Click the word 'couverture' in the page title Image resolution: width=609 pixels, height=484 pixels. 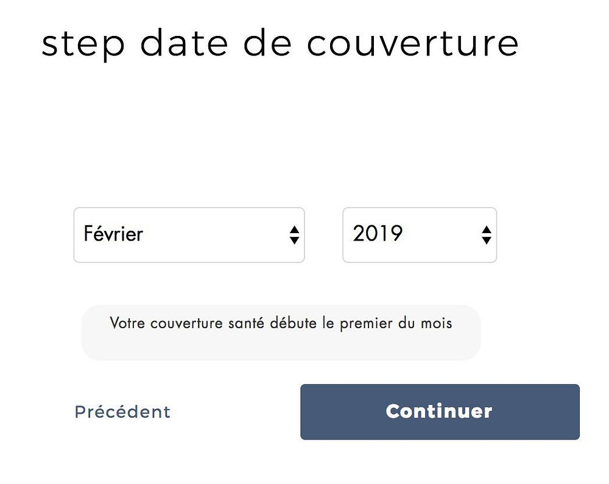[412, 44]
